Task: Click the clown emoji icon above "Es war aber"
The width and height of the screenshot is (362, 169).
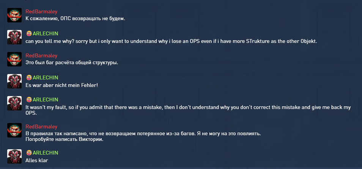Action: pos(28,77)
